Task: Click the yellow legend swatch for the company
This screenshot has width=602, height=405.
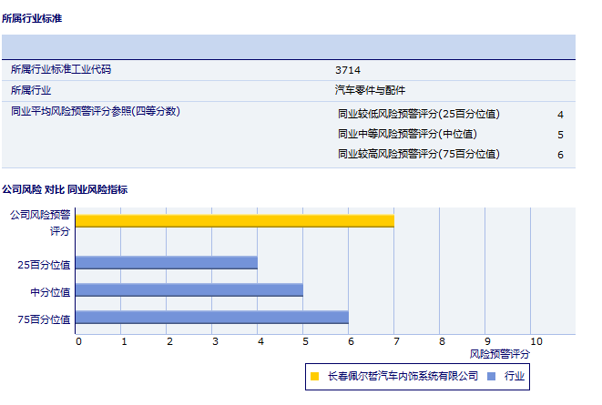Action: click(x=314, y=375)
